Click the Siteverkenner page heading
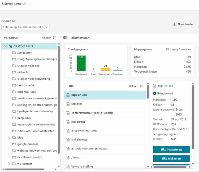The image size is (199, 172). coord(14,3)
